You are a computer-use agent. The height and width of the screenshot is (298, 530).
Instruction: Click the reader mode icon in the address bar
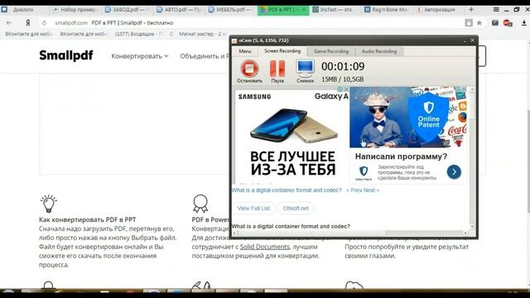click(469, 23)
